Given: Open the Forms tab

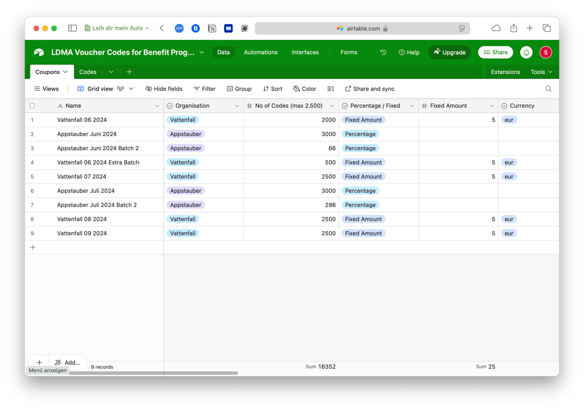Looking at the screenshot, I should click(x=348, y=53).
